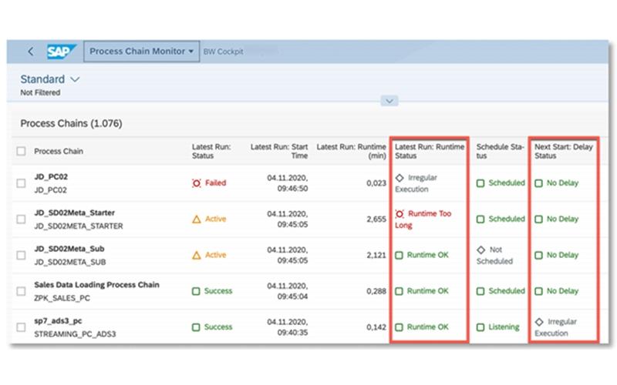Click Runtime OK icon for Sales Data Loading
The height and width of the screenshot is (385, 617).
point(399,291)
